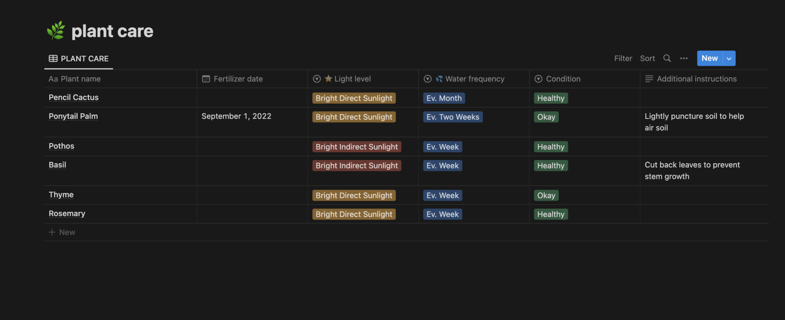Click the Cut back leaves instructions cell
The image size is (785, 320).
705,170
